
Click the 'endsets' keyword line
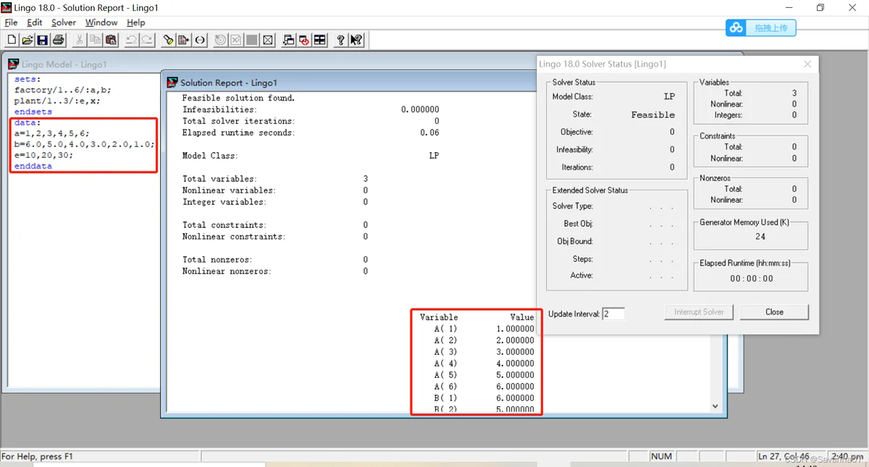pyautogui.click(x=33, y=112)
